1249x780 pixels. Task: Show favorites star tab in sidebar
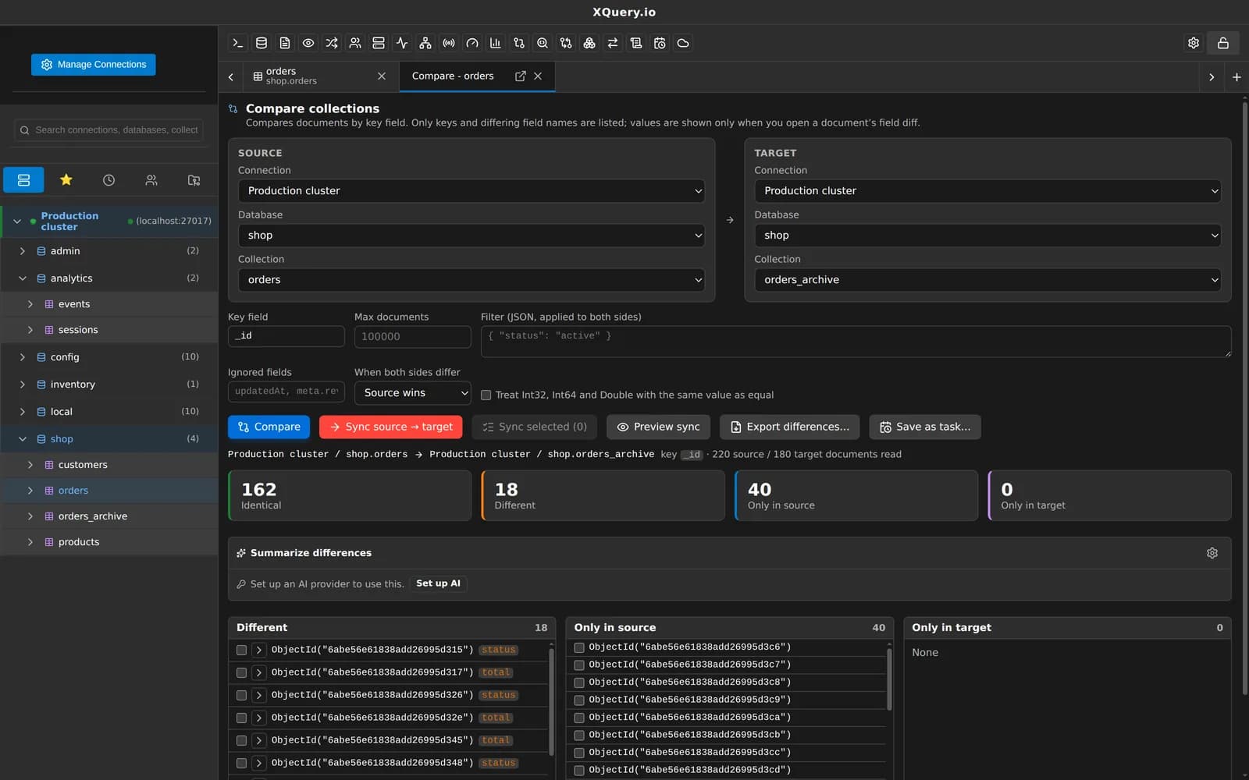(66, 180)
